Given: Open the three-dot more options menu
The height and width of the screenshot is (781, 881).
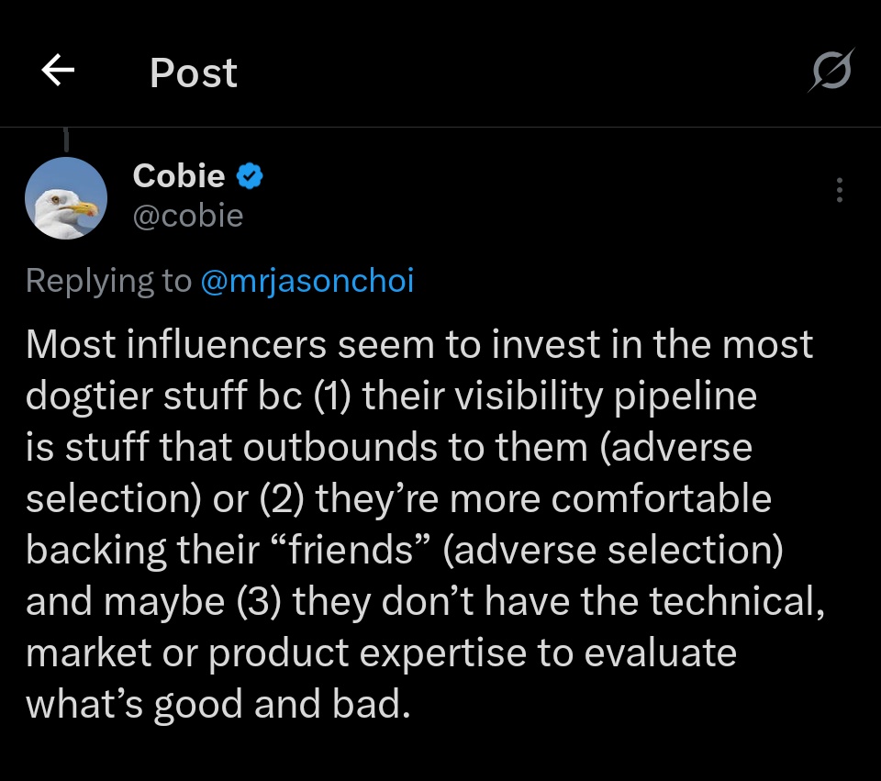Looking at the screenshot, I should [x=840, y=190].
